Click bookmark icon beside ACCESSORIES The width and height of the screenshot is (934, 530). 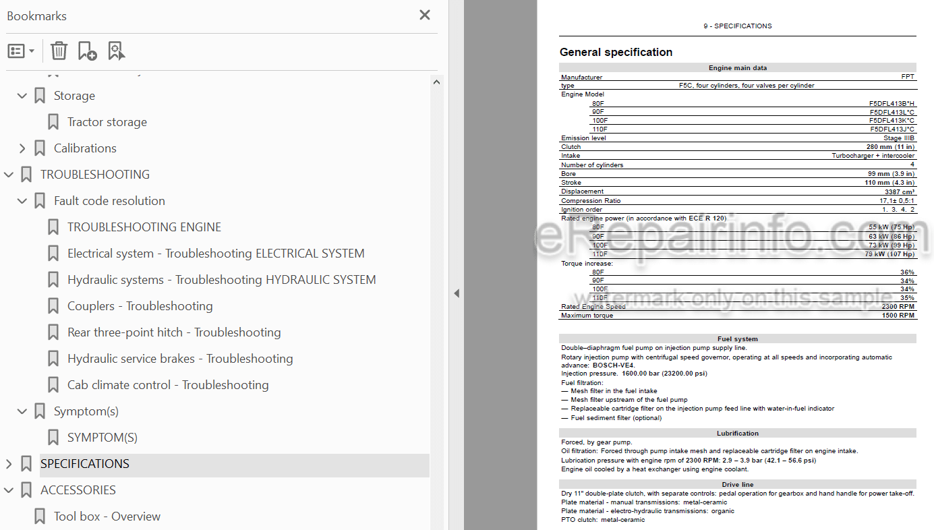tap(26, 490)
